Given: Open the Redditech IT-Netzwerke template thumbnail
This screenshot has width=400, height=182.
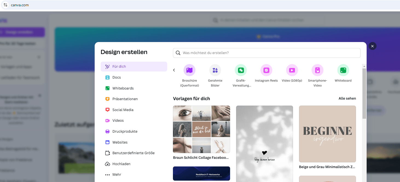Looking at the screenshot, I should (201, 174).
